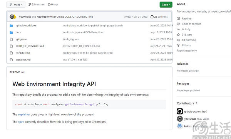The image size is (231, 139).
Task: Click Report repository link
Action: [x=187, y=51]
